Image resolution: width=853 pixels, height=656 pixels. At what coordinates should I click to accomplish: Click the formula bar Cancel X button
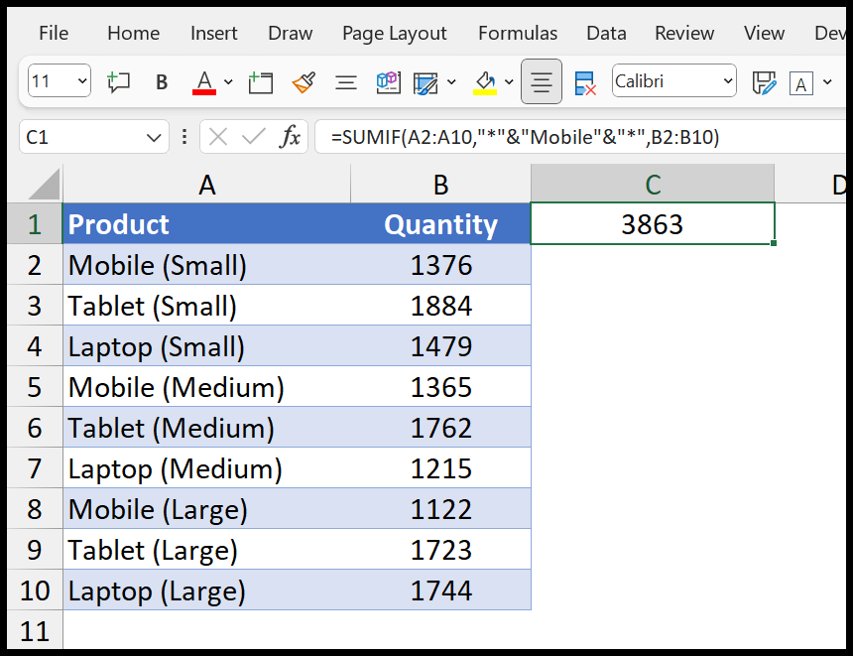(x=218, y=137)
